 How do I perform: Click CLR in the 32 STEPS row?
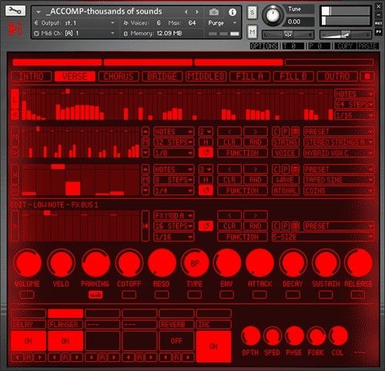(x=229, y=142)
